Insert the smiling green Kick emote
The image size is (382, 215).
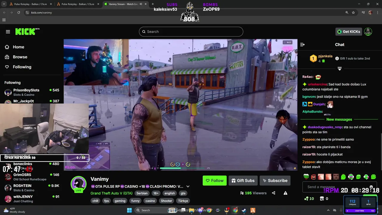click(x=373, y=177)
